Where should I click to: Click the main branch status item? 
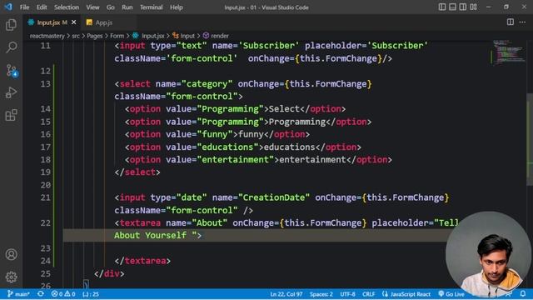(x=18, y=294)
